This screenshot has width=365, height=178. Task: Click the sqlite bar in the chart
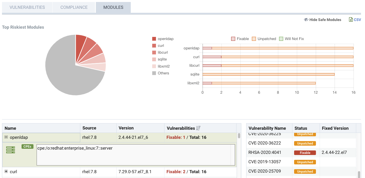pos(268,74)
